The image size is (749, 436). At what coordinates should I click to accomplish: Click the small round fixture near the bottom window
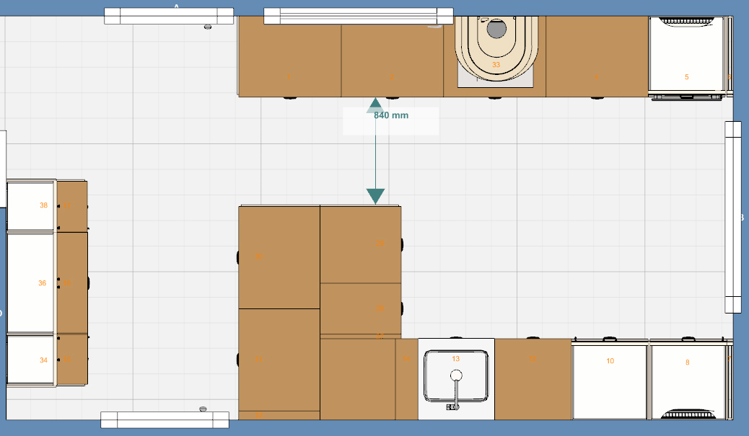click(203, 409)
